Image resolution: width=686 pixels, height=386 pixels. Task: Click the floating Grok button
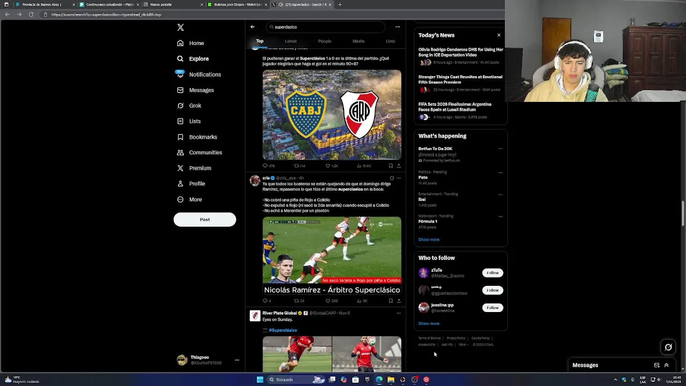click(668, 347)
